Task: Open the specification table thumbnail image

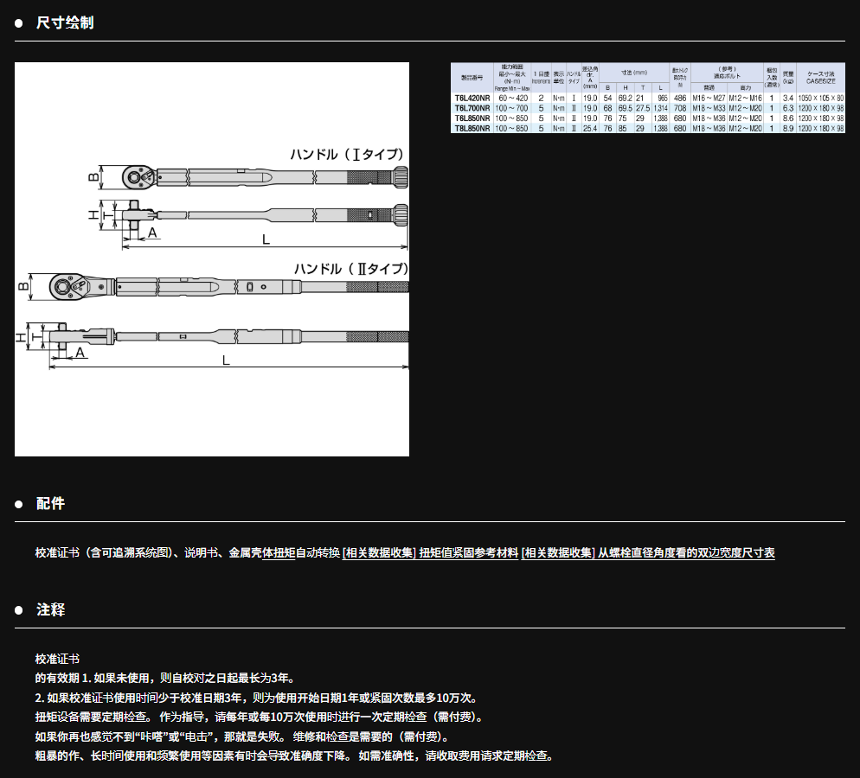Action: click(648, 98)
